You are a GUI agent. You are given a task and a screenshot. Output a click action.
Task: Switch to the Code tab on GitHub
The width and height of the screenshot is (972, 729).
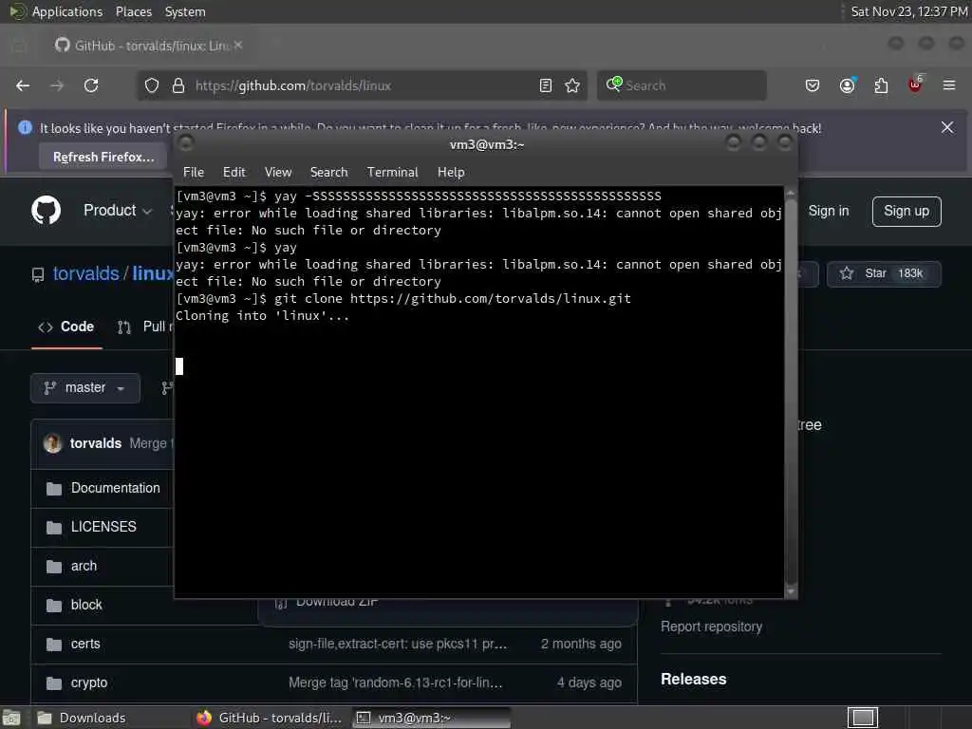pos(66,327)
